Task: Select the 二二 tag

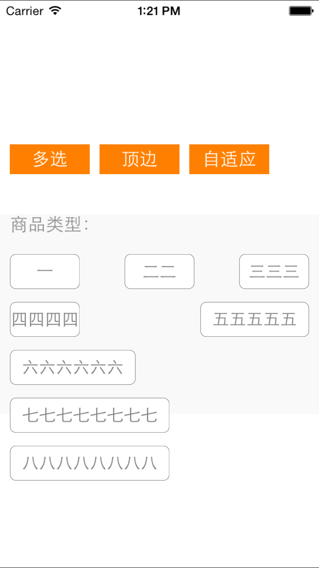Action: (159, 272)
